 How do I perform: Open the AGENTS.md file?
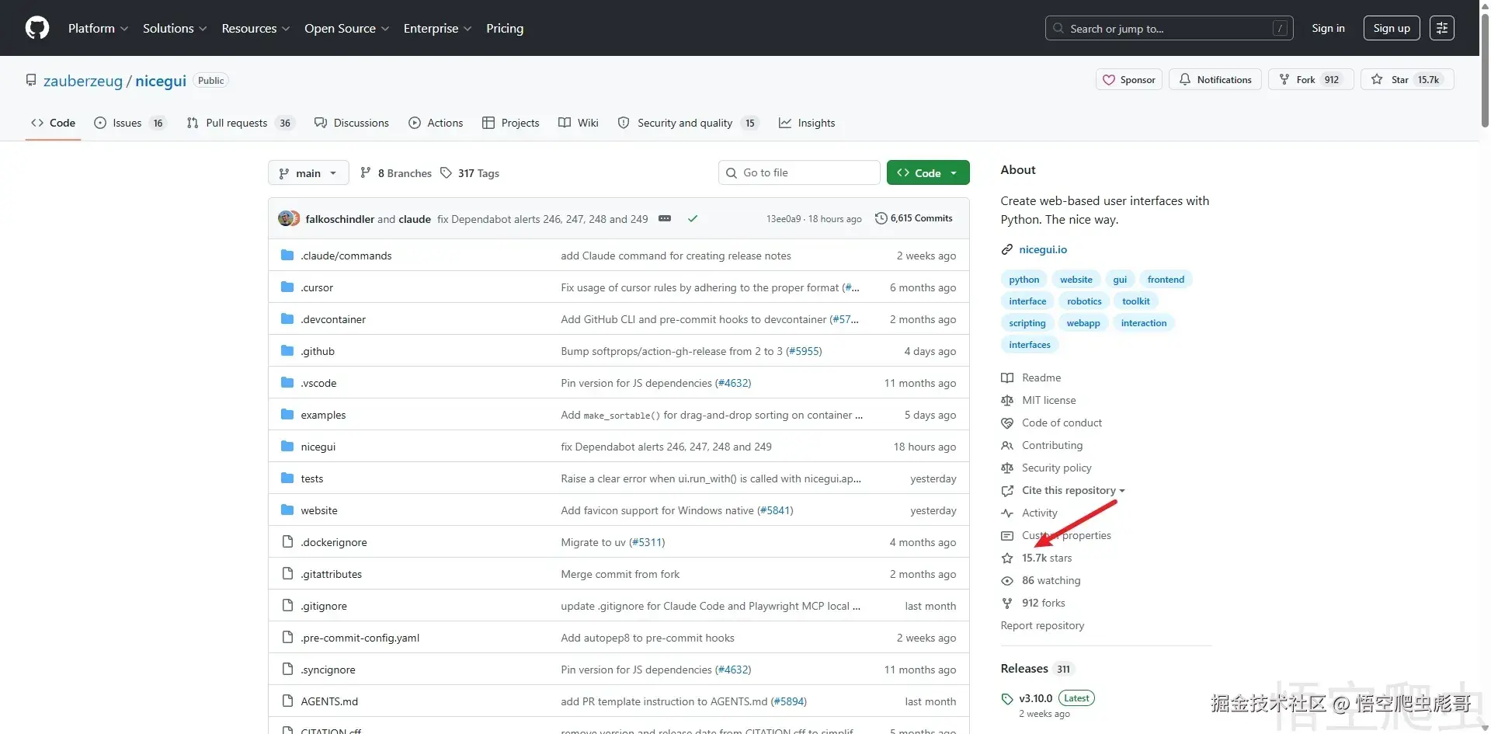[329, 701]
